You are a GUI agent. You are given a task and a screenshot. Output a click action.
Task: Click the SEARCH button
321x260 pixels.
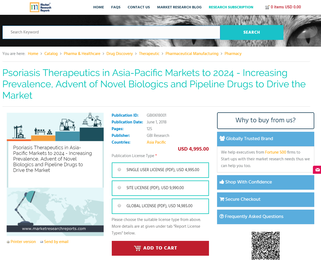[x=251, y=32]
